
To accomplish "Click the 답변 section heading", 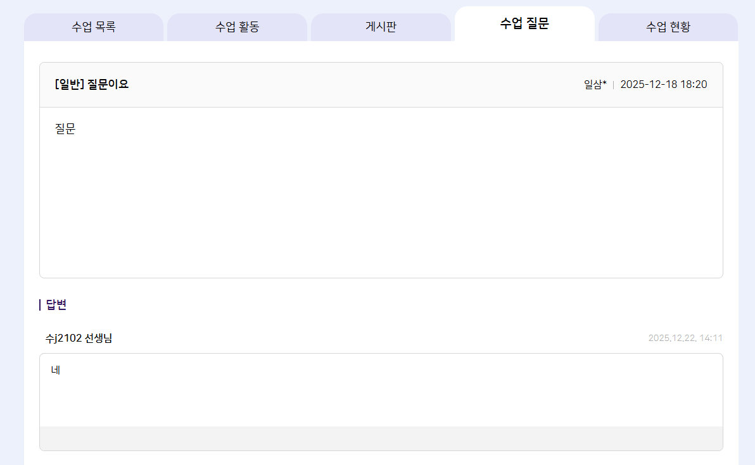I will coord(56,305).
